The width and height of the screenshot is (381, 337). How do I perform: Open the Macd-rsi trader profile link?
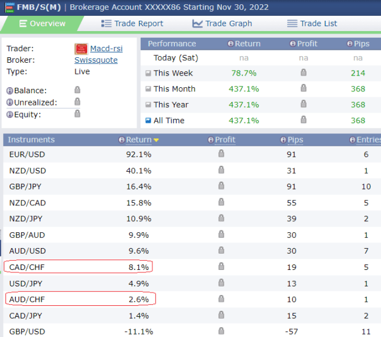(106, 49)
